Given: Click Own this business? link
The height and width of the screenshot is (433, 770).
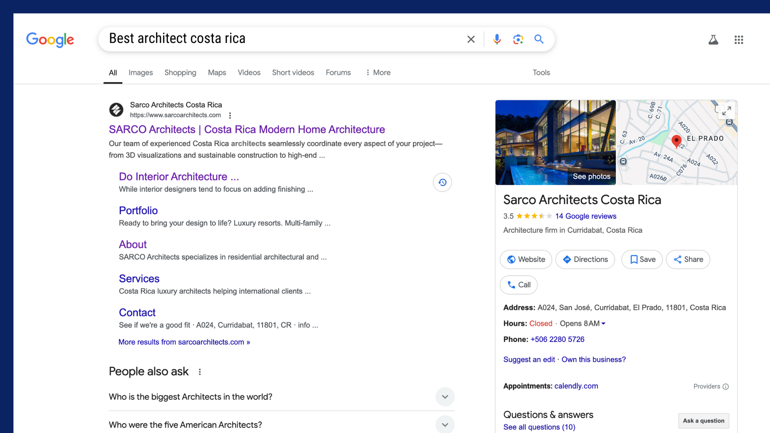Looking at the screenshot, I should pyautogui.click(x=594, y=360).
